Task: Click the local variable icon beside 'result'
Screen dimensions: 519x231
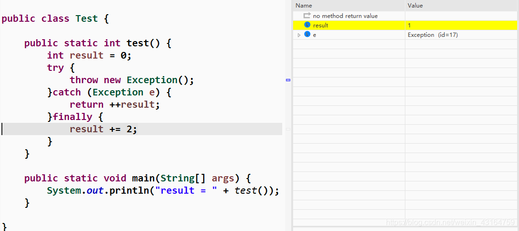Action: (x=307, y=25)
